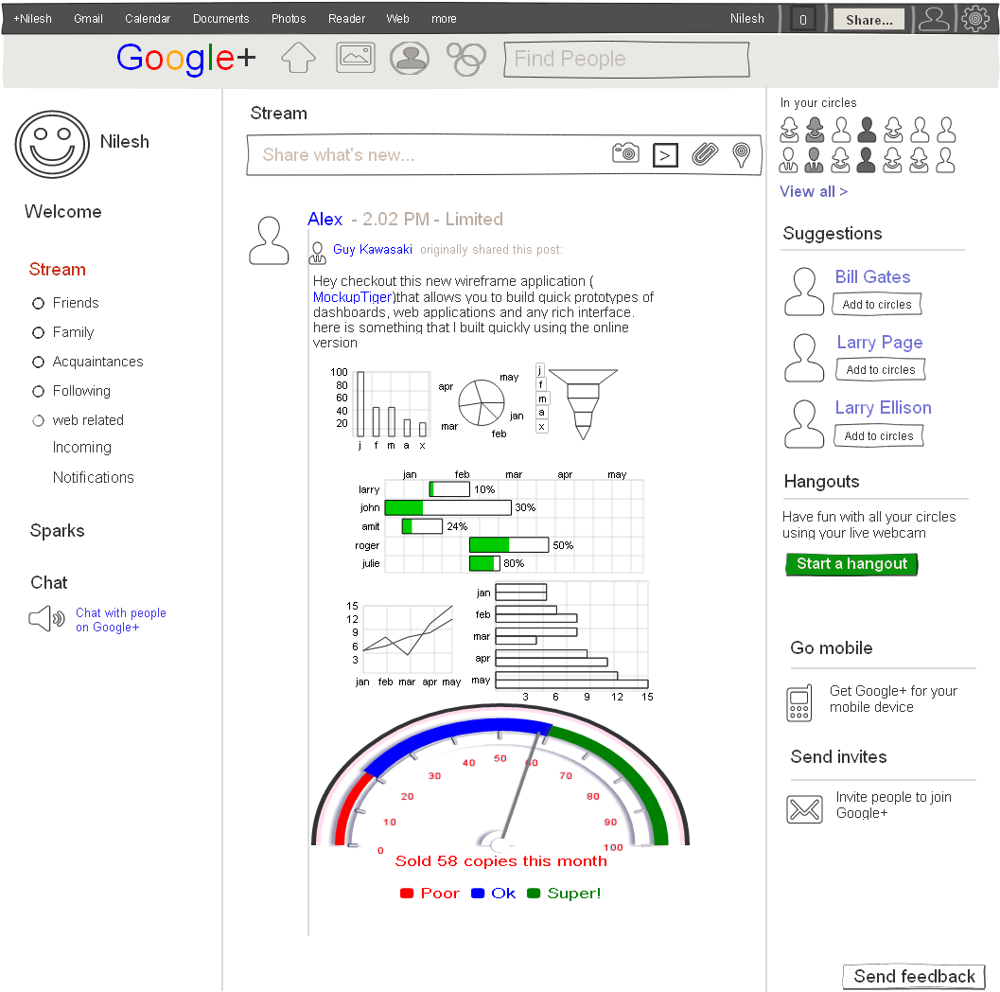Follow the MockupTiger link in Alex's post
The width and height of the screenshot is (1000, 992).
[352, 296]
